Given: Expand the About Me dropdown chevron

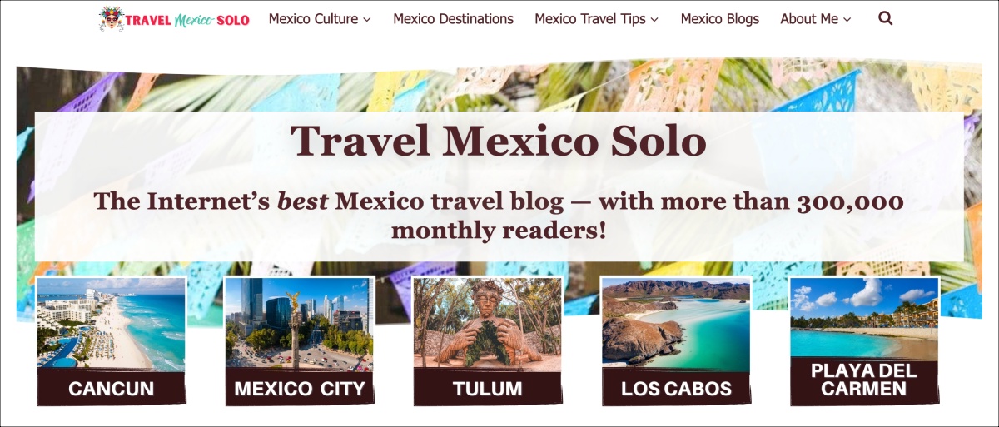Looking at the screenshot, I should [847, 19].
